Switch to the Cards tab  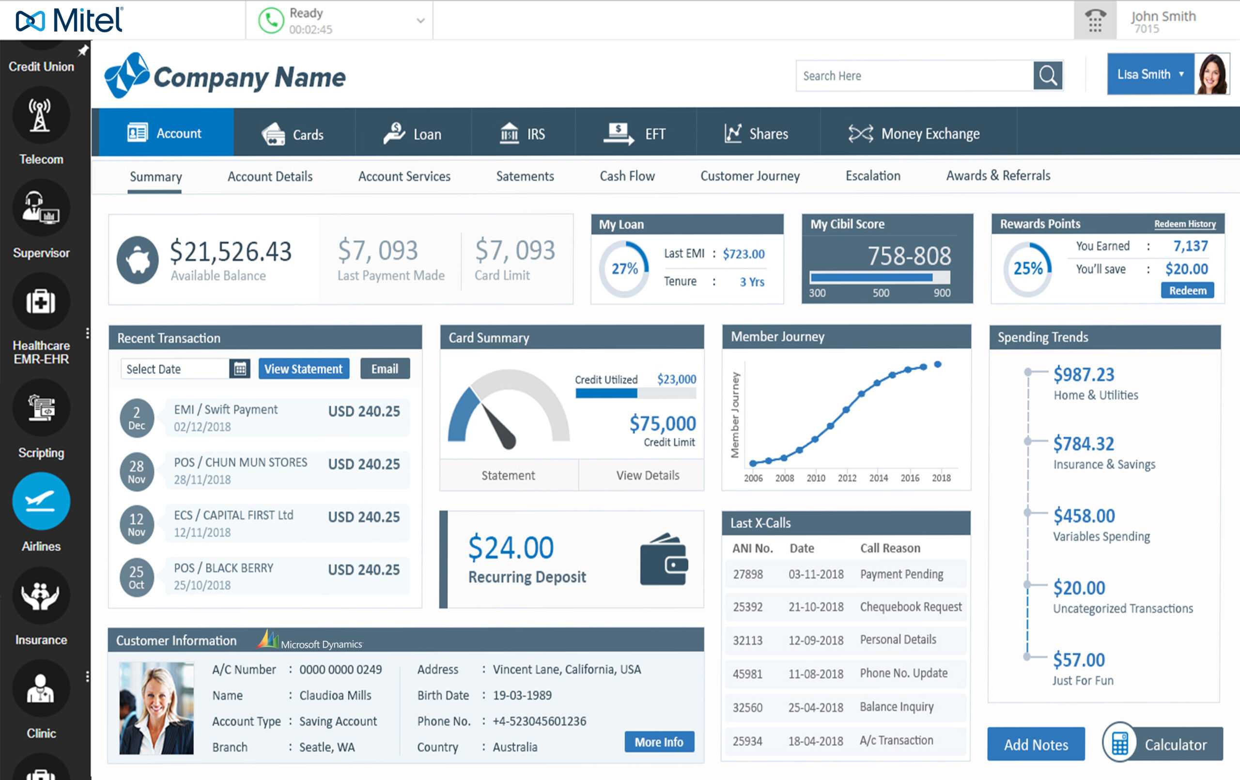[294, 133]
